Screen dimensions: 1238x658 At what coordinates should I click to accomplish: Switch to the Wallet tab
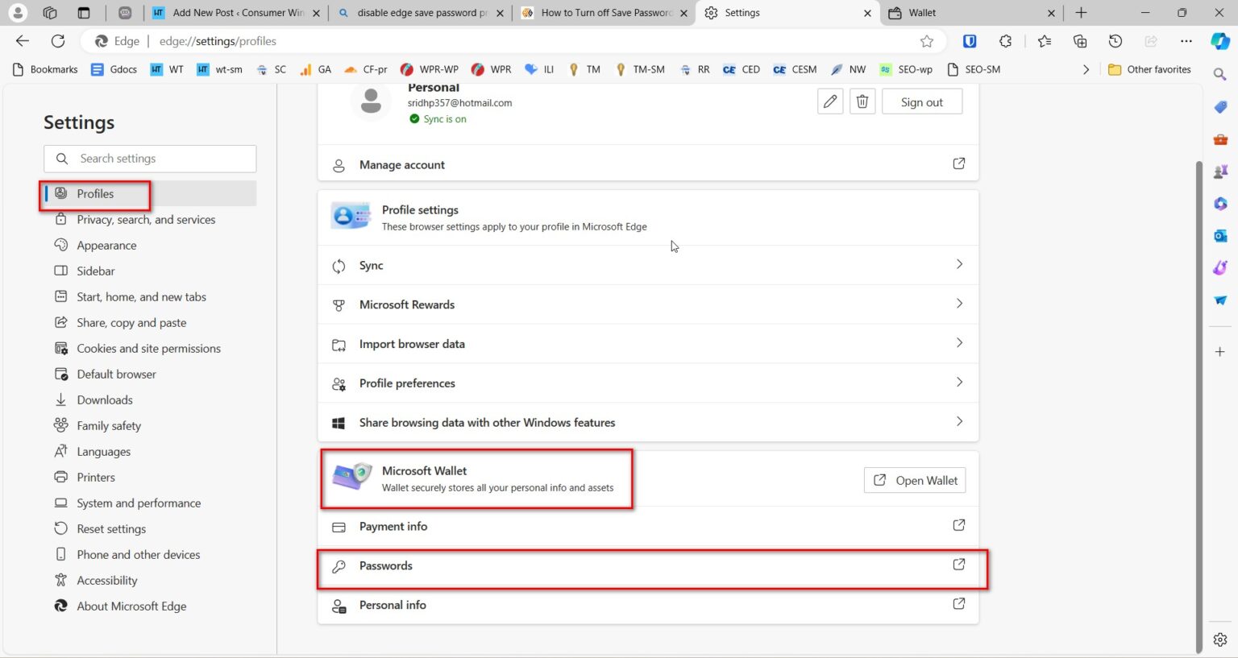click(x=967, y=13)
